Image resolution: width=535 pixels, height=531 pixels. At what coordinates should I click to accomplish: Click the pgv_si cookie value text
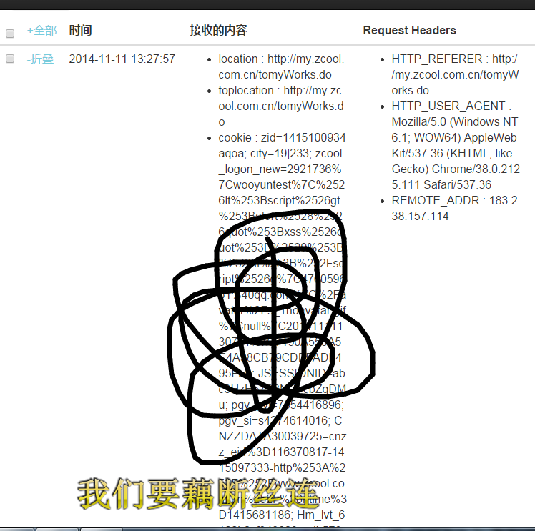(274, 420)
